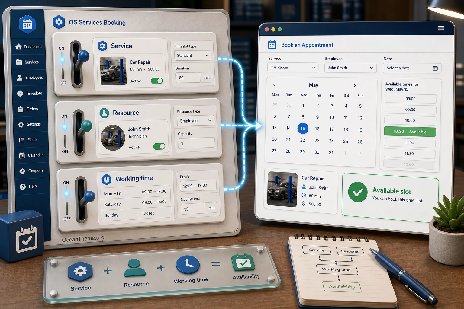Choose the 11:00 time slot

point(409,143)
